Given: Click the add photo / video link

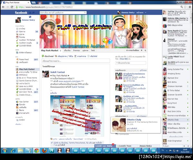Looking at the screenshot, I should [x=66, y=56].
